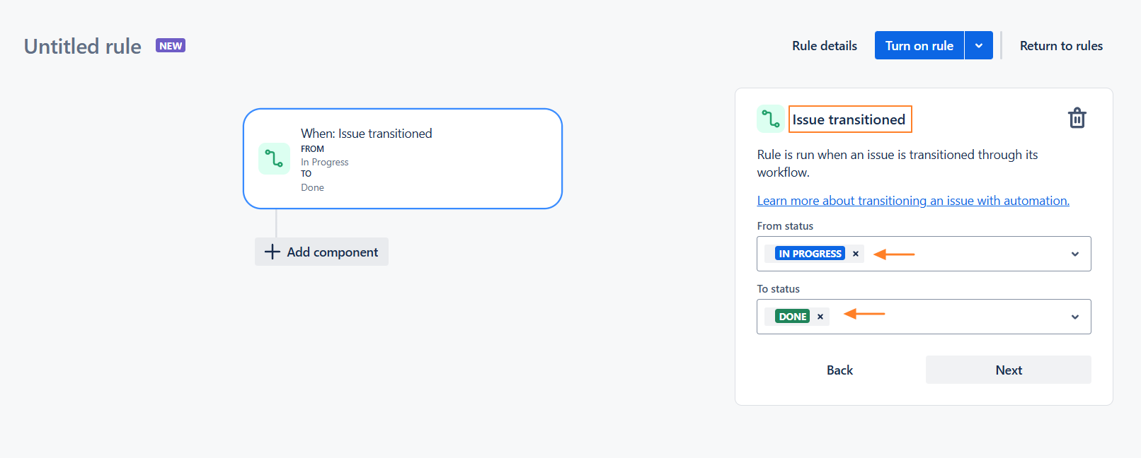Open the transitioning an issue help link
The width and height of the screenshot is (1141, 458).
point(912,201)
